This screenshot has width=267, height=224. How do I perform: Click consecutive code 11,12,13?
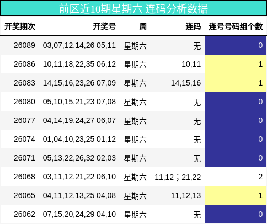pos(186,195)
